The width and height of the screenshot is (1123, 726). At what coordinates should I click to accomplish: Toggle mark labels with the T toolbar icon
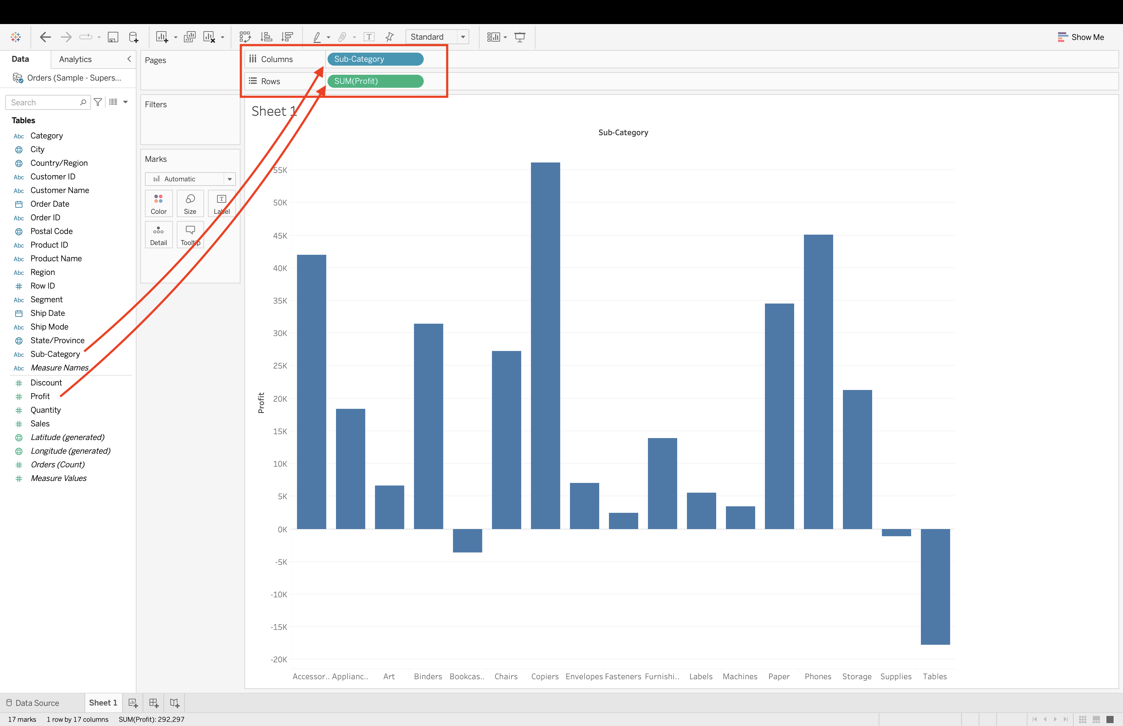click(x=369, y=37)
